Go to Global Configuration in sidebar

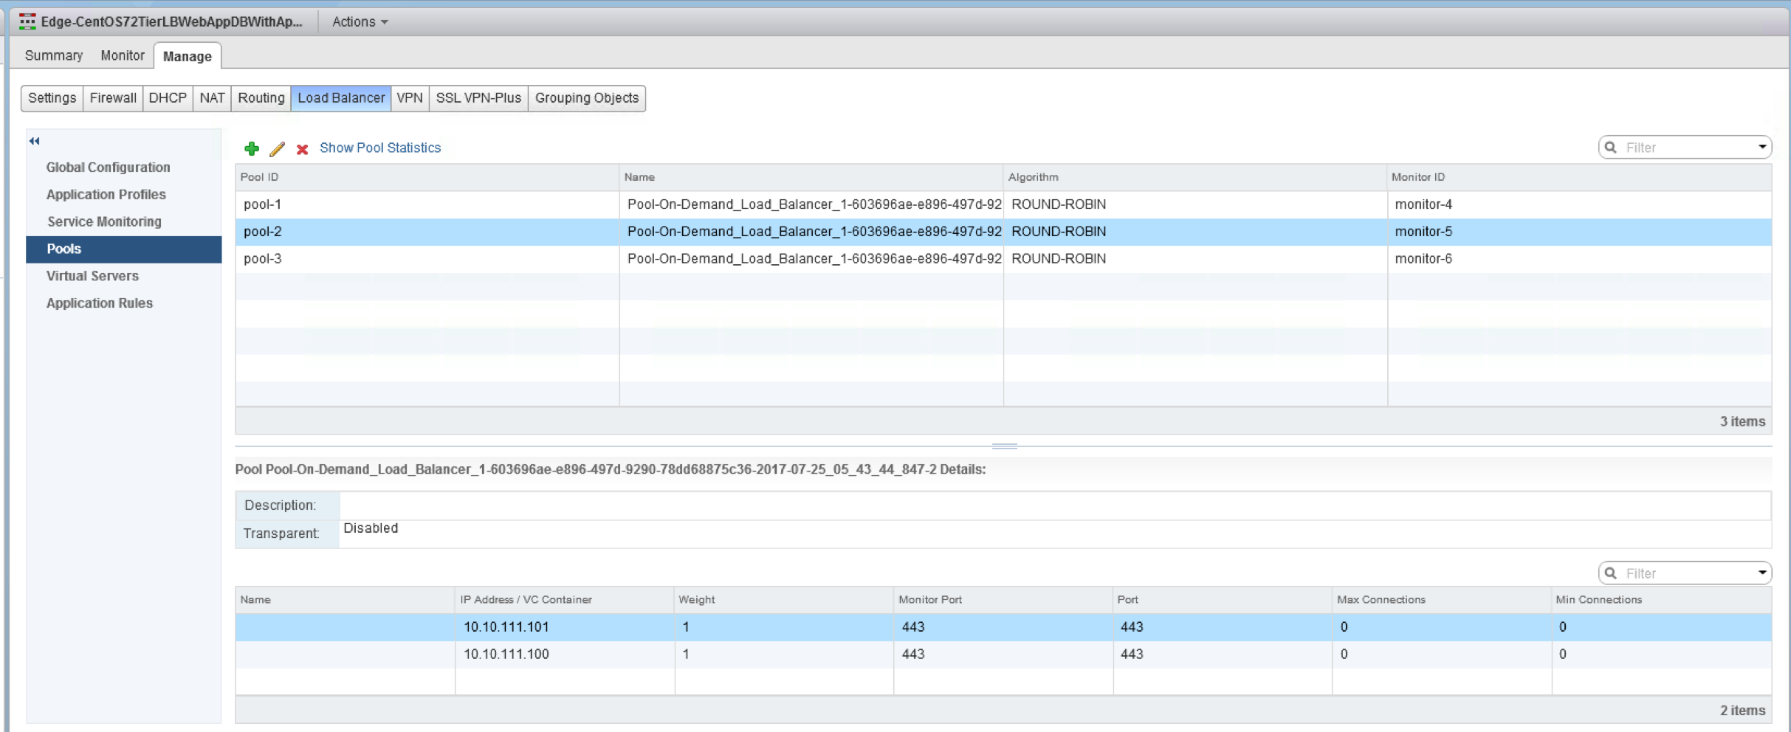(108, 168)
